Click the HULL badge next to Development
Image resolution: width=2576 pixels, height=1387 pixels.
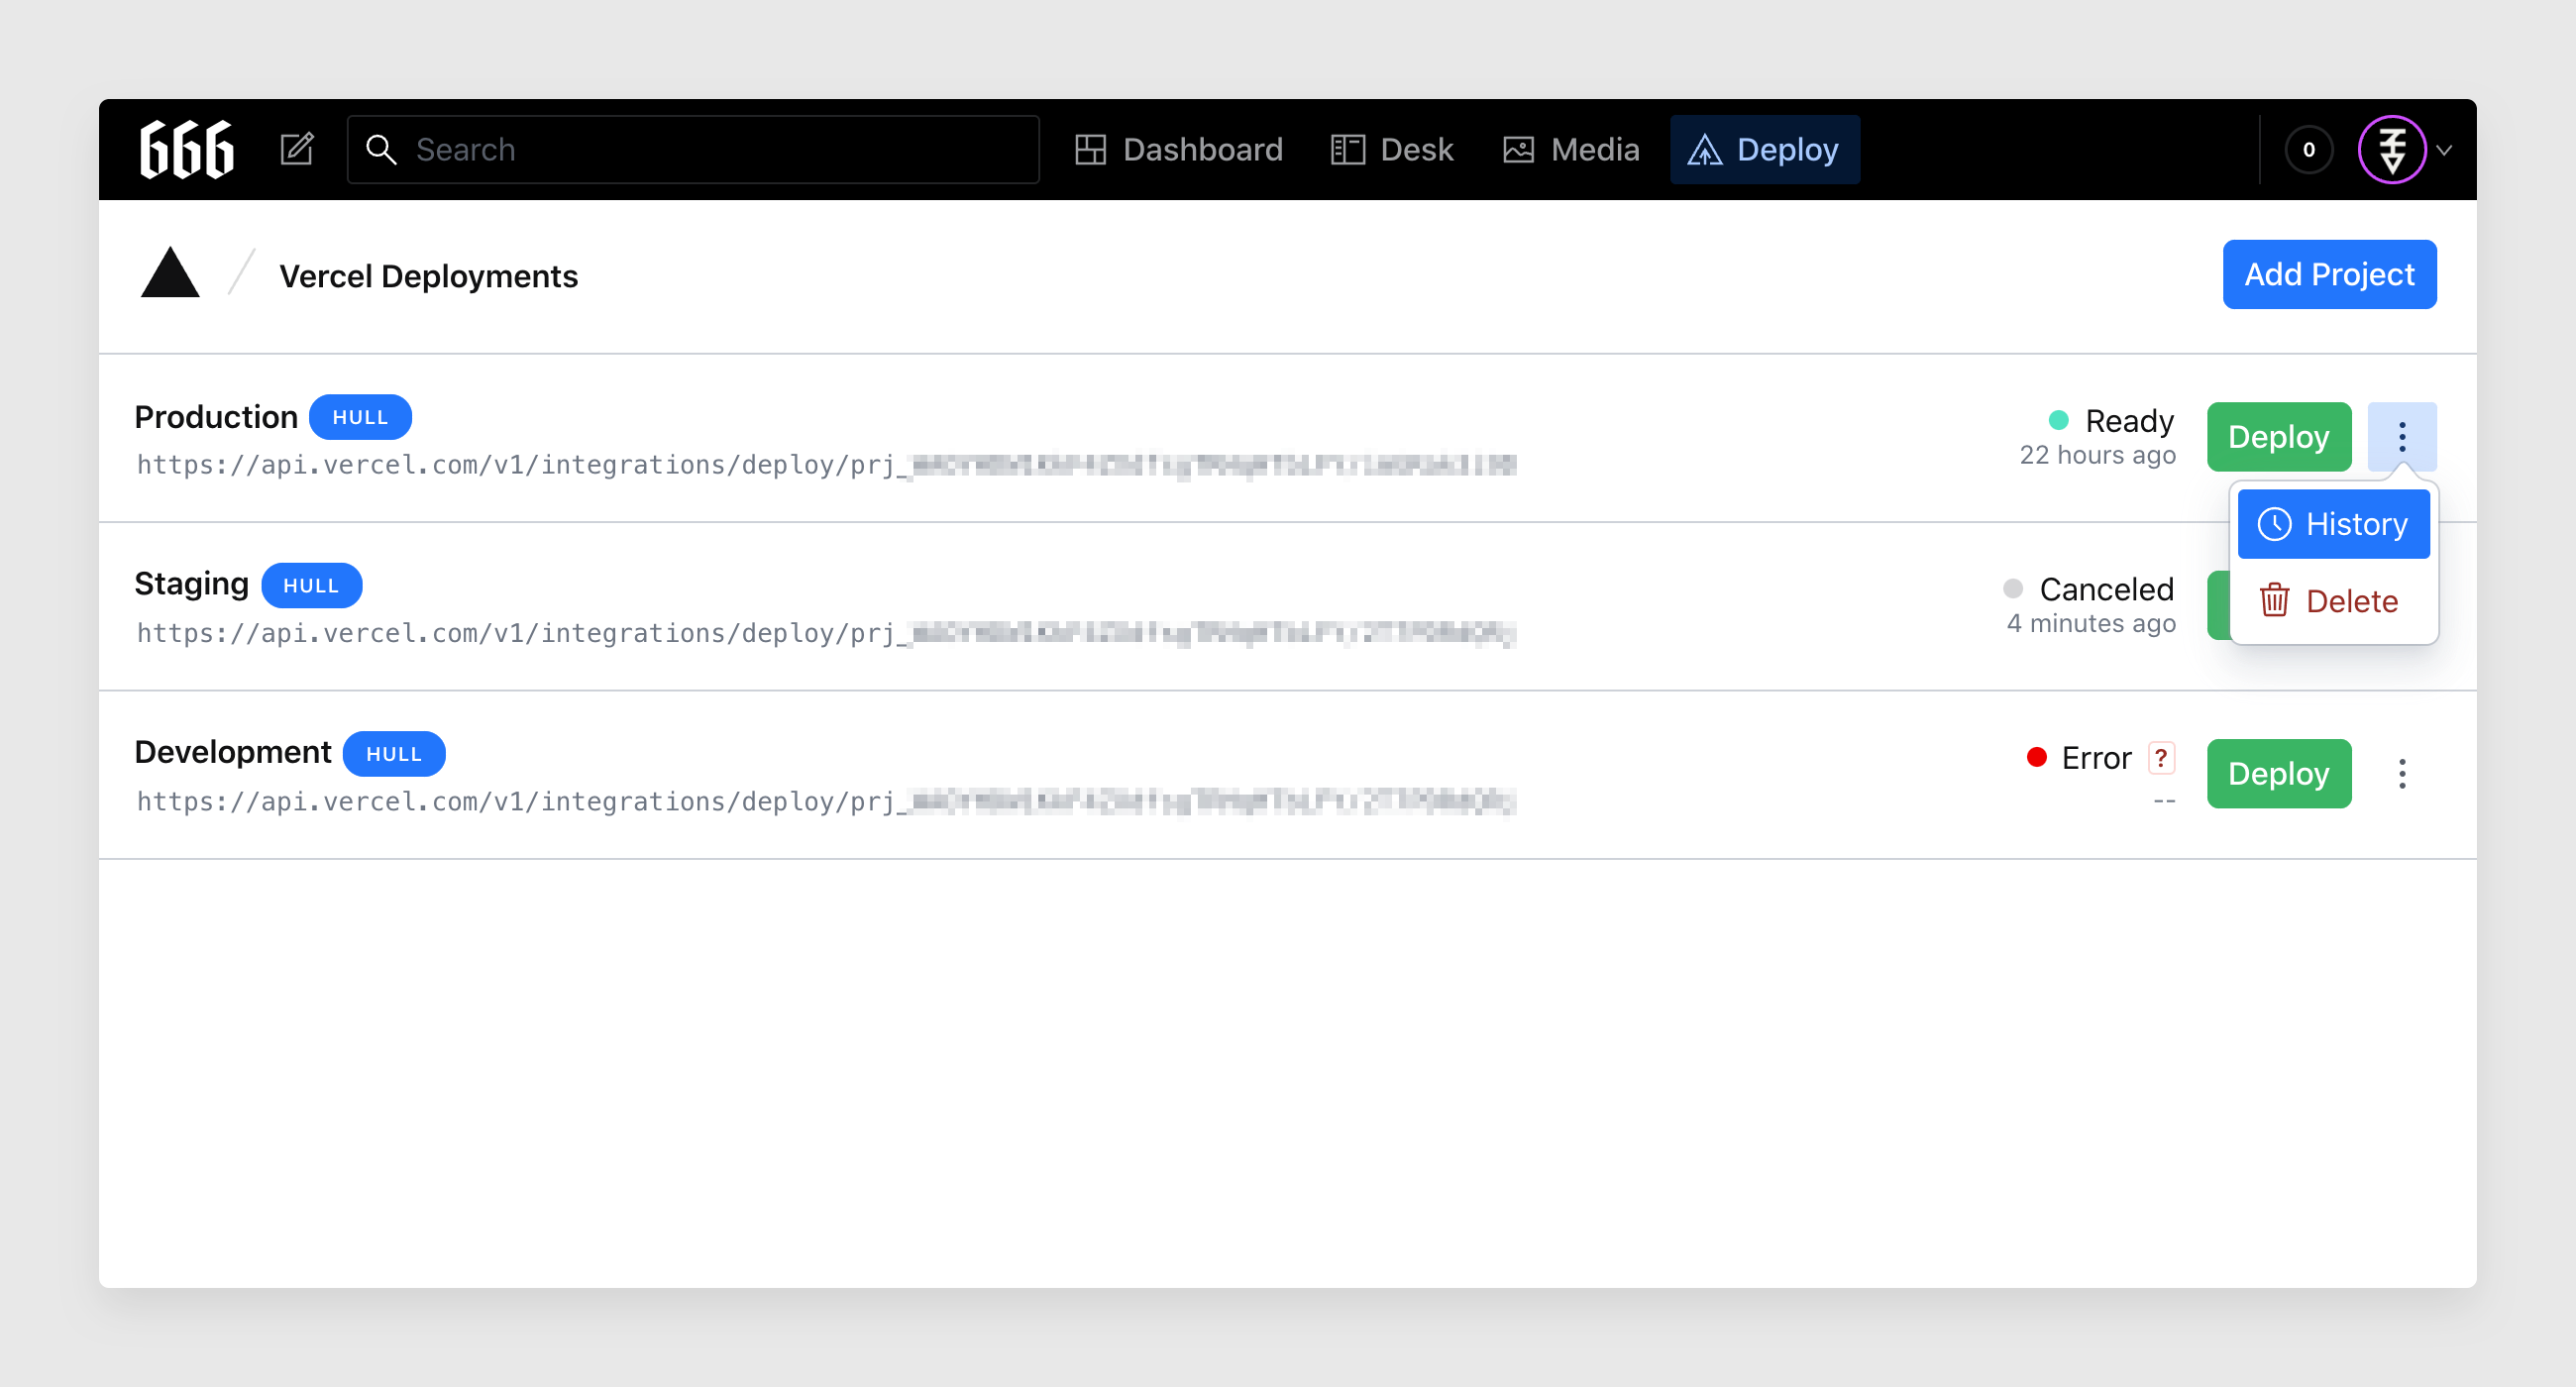coord(394,754)
